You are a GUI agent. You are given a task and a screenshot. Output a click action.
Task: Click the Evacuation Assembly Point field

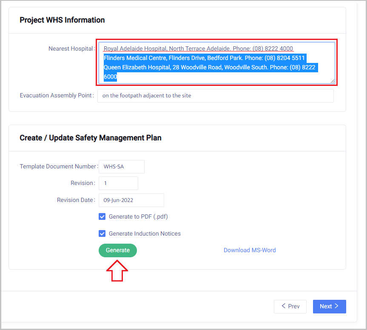coord(215,96)
